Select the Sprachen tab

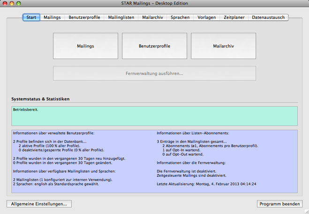tap(180, 17)
